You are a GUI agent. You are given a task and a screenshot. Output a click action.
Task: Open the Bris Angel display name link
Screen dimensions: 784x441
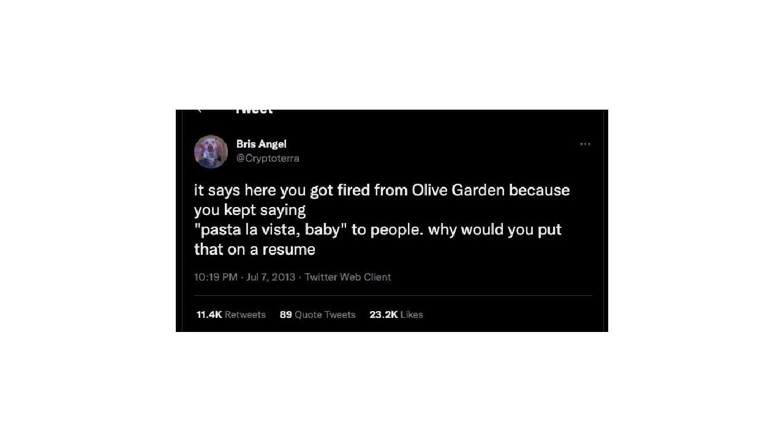click(x=262, y=144)
